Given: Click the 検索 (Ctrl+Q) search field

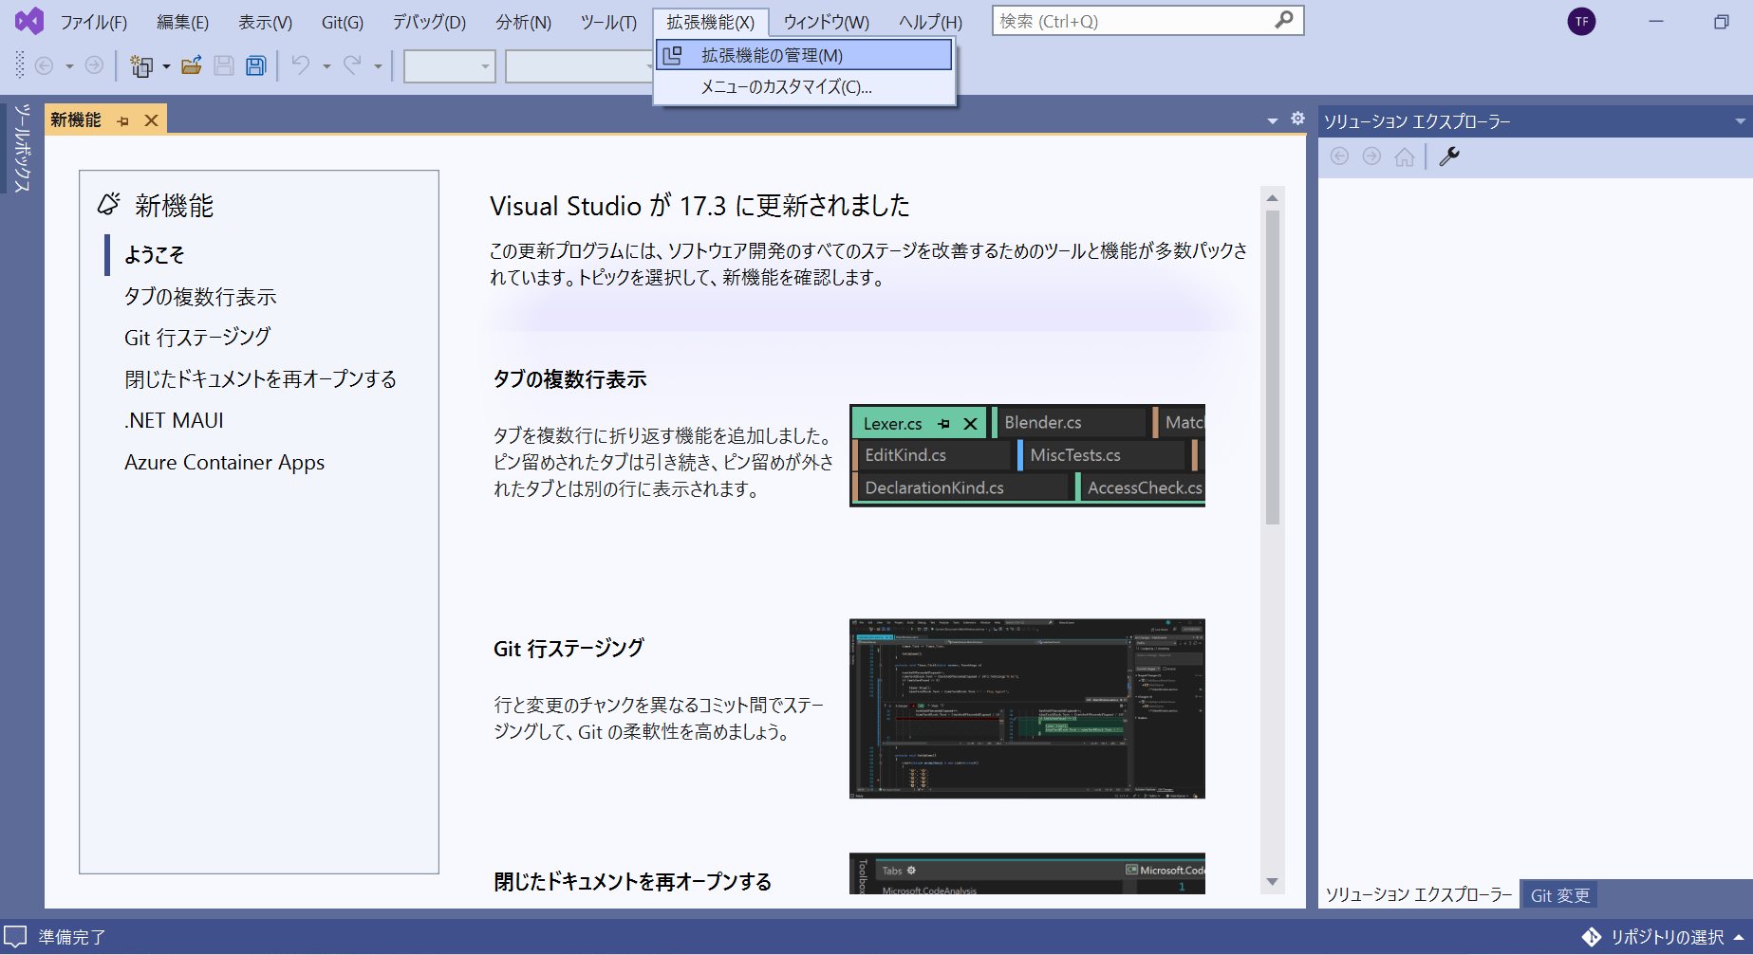Looking at the screenshot, I should point(1147,21).
